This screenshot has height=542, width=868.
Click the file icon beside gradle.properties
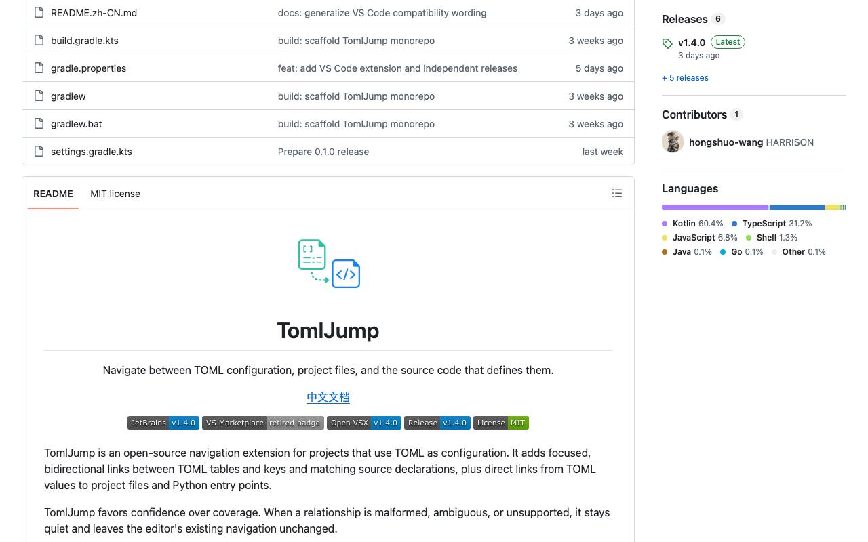[x=39, y=68]
